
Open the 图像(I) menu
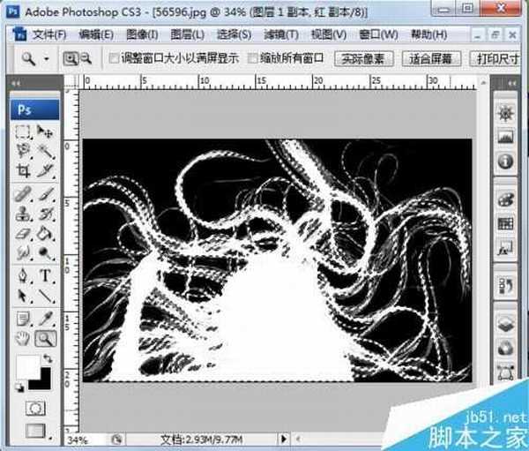pos(142,34)
